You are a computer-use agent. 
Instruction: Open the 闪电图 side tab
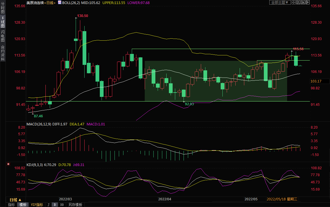click(3, 36)
